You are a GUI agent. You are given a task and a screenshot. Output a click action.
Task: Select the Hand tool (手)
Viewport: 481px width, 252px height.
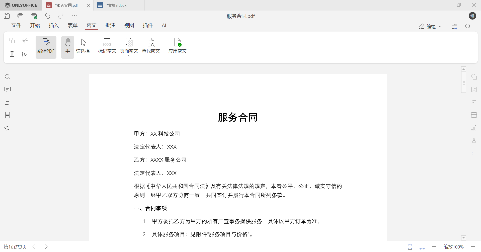click(67, 47)
